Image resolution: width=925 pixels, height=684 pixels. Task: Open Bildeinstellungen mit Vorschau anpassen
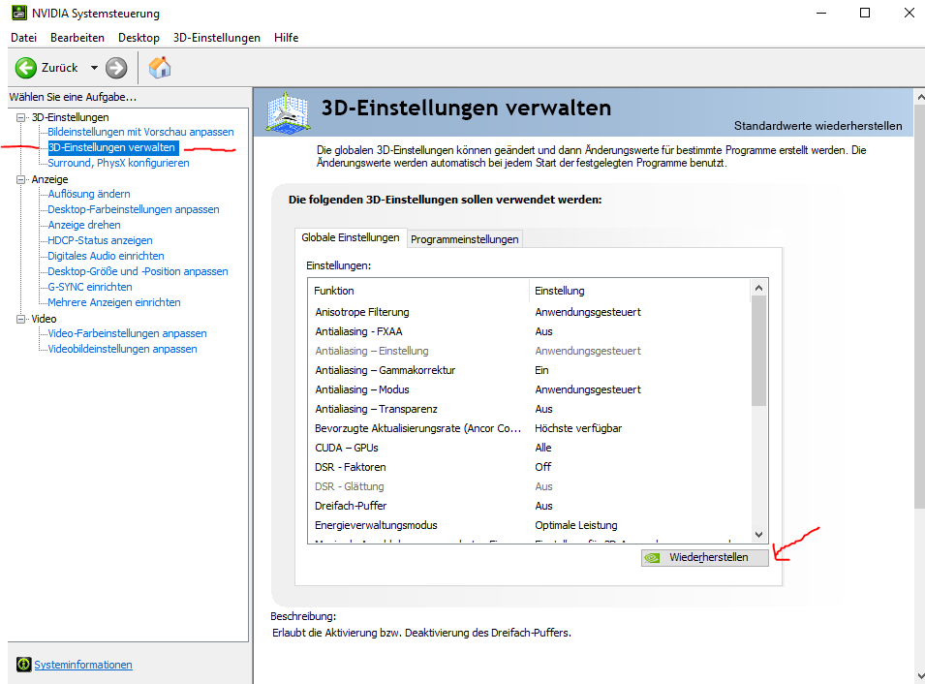click(140, 132)
